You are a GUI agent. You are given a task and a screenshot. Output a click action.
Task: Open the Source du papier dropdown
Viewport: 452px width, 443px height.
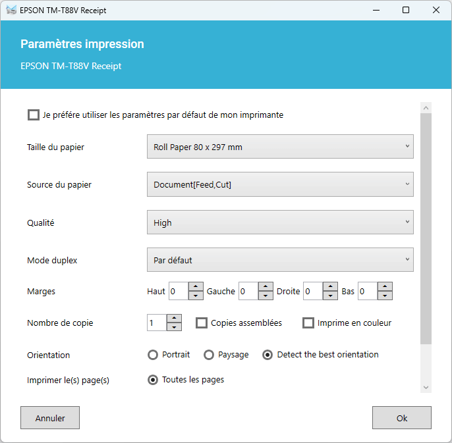pos(280,184)
